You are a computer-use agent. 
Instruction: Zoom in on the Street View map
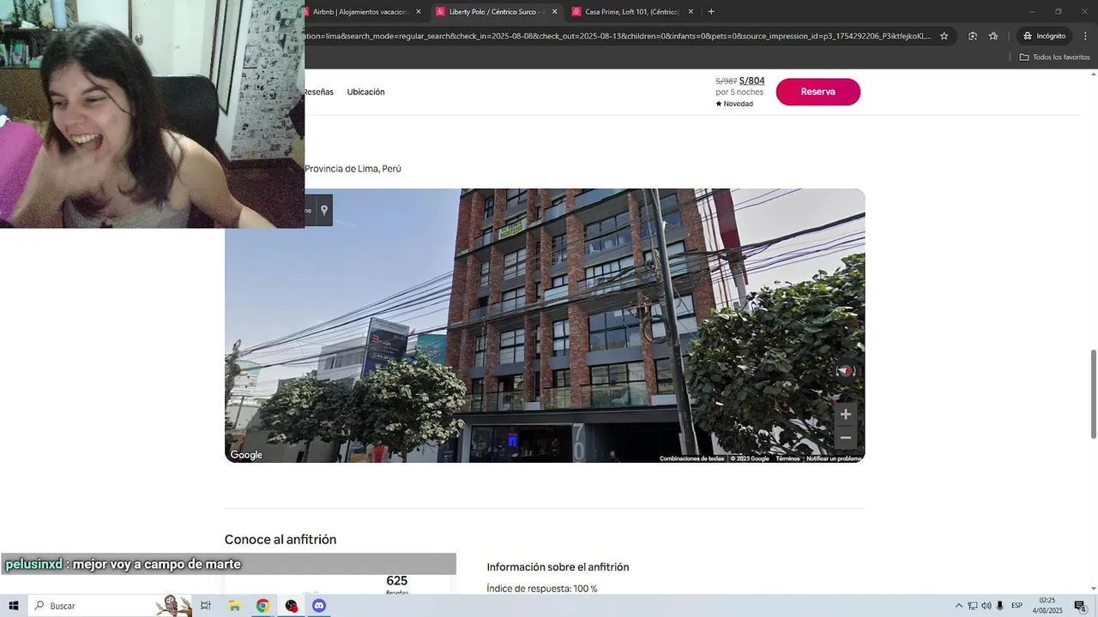845,414
